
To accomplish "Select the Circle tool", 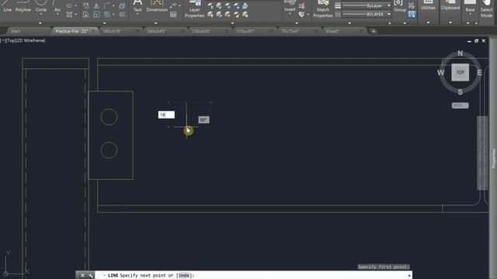I will pos(41,6).
